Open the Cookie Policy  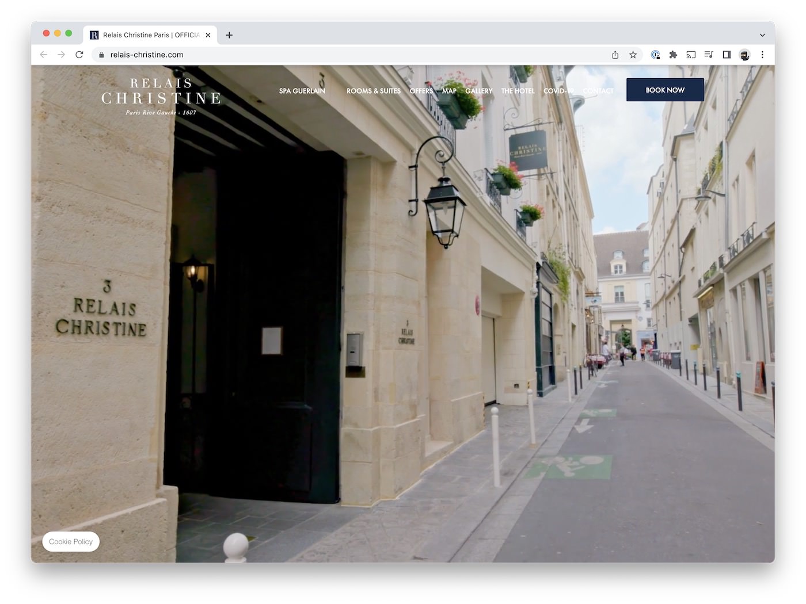(x=71, y=542)
